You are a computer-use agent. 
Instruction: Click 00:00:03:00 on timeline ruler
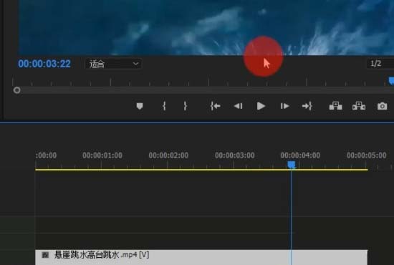tap(234, 155)
